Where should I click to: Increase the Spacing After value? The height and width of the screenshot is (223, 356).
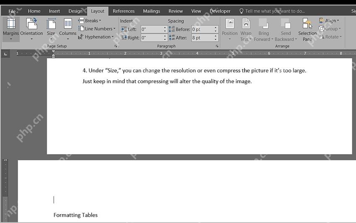[x=215, y=36]
